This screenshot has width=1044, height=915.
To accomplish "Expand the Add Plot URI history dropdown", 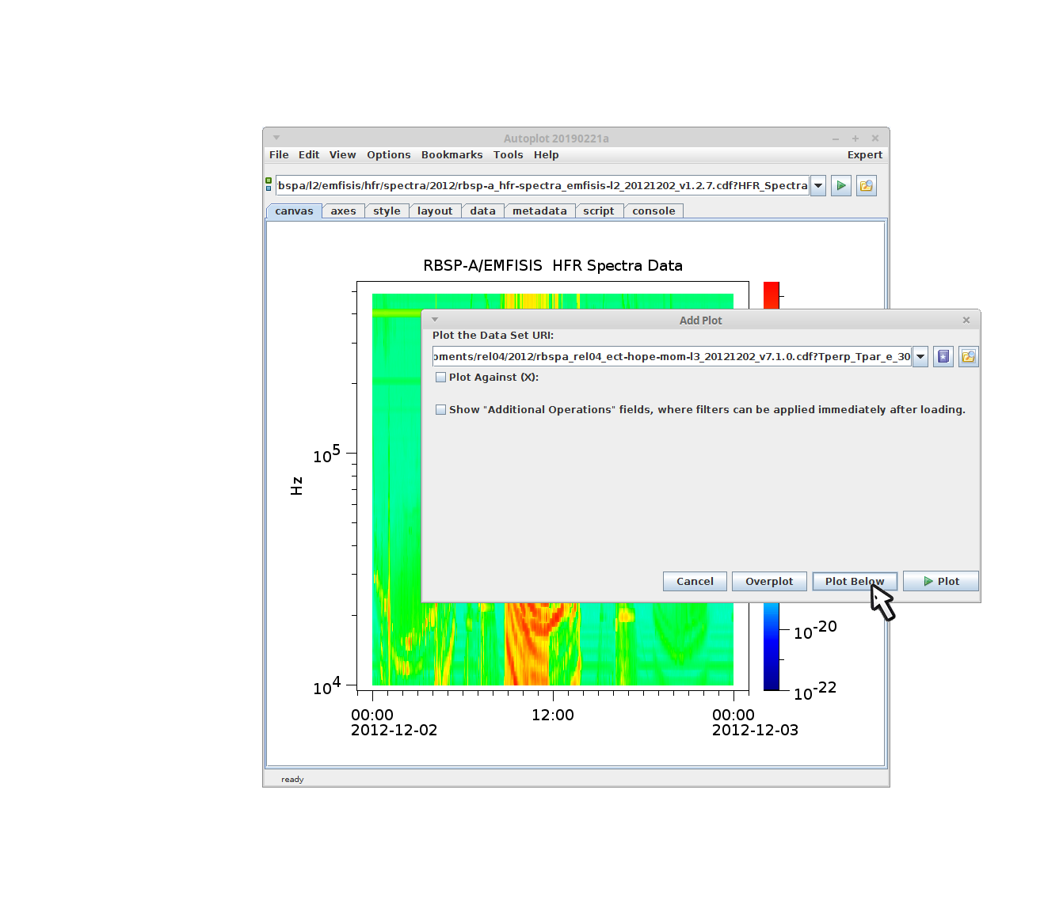I will click(x=920, y=357).
